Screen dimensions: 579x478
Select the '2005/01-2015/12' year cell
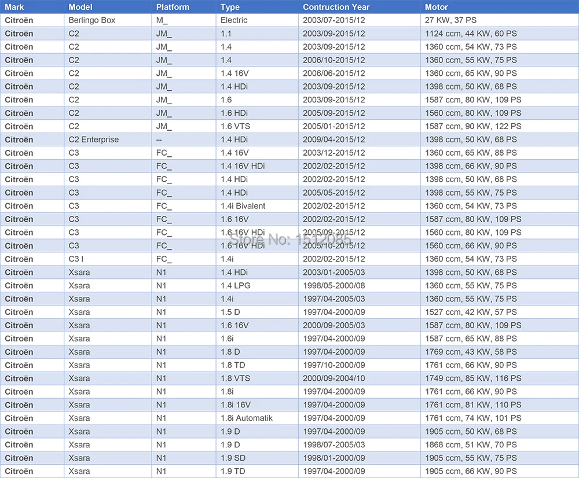(360, 126)
